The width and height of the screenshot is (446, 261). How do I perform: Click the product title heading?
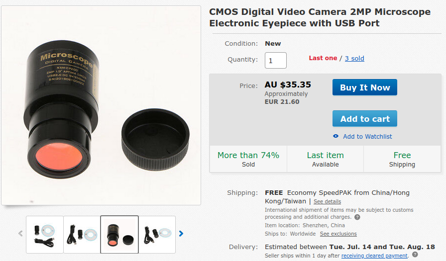click(320, 17)
